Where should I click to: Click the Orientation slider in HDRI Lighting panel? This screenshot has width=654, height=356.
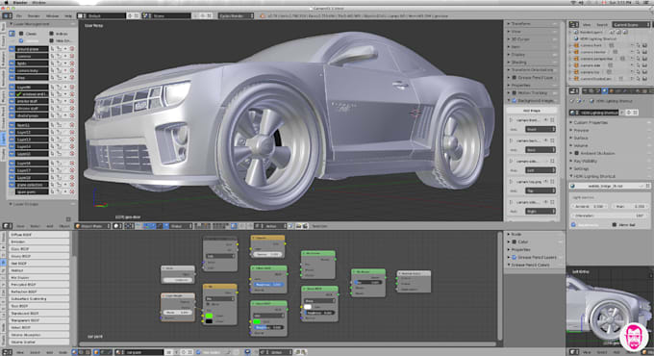point(609,216)
